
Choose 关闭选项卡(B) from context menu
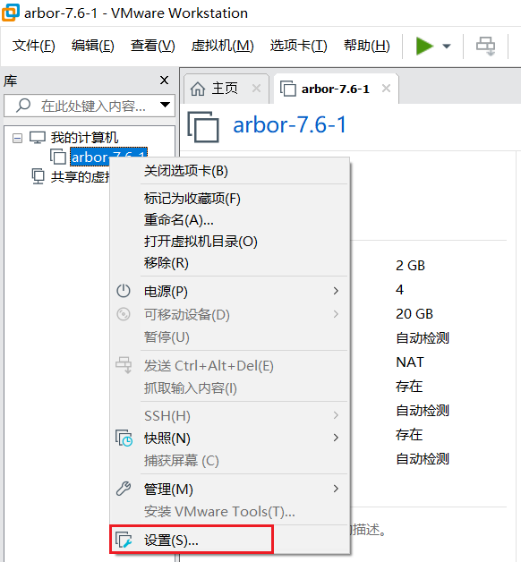230,171
